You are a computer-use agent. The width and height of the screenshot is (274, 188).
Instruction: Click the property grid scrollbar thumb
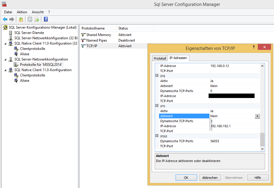[x=262, y=140]
